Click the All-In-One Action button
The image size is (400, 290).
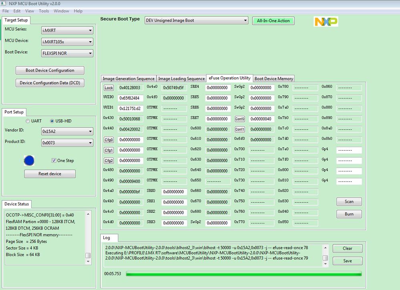click(273, 21)
